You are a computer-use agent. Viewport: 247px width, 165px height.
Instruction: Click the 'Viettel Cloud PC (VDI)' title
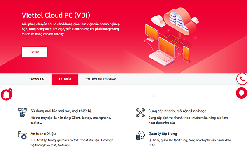coord(56,15)
